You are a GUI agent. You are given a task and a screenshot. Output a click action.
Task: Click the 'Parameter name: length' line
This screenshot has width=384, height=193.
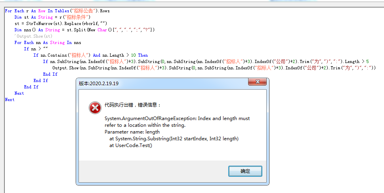pyautogui.click(x=132, y=132)
